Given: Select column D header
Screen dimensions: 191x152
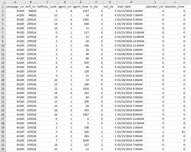Looking at the screenshot, I should click(x=65, y=2).
